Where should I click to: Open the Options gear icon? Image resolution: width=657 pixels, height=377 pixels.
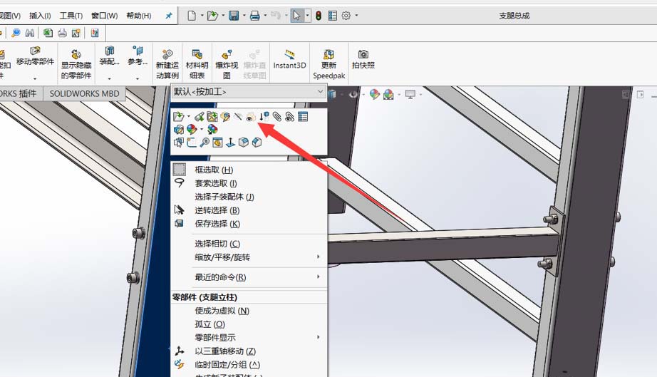click(x=346, y=16)
